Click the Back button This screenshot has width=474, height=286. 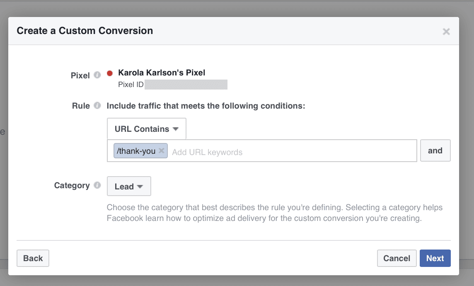point(33,258)
